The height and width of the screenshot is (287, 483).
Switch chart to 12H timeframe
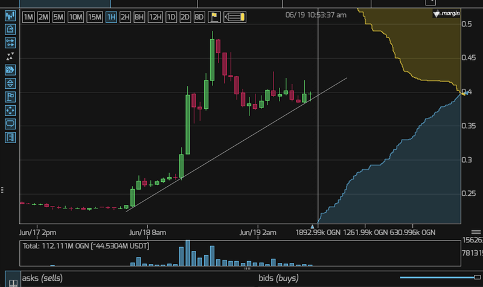[155, 17]
